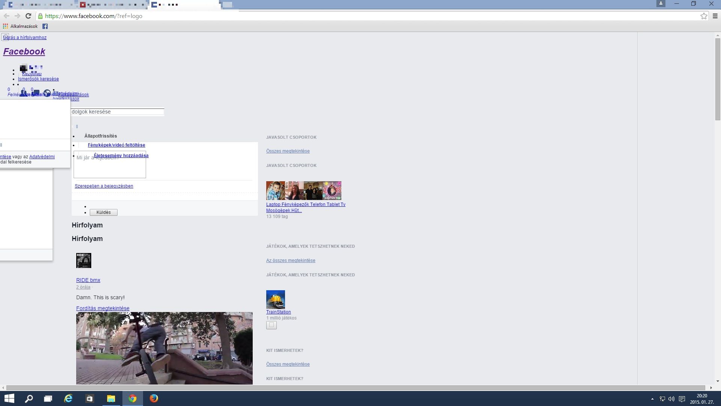Click the TrainStation game checkbox button
The width and height of the screenshot is (721, 406).
pyautogui.click(x=272, y=325)
